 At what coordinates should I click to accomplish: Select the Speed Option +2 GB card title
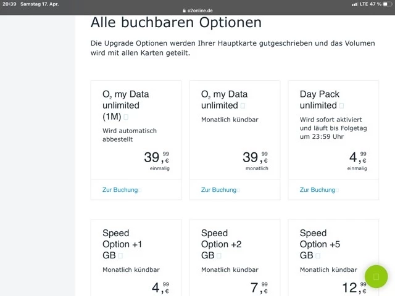221,244
